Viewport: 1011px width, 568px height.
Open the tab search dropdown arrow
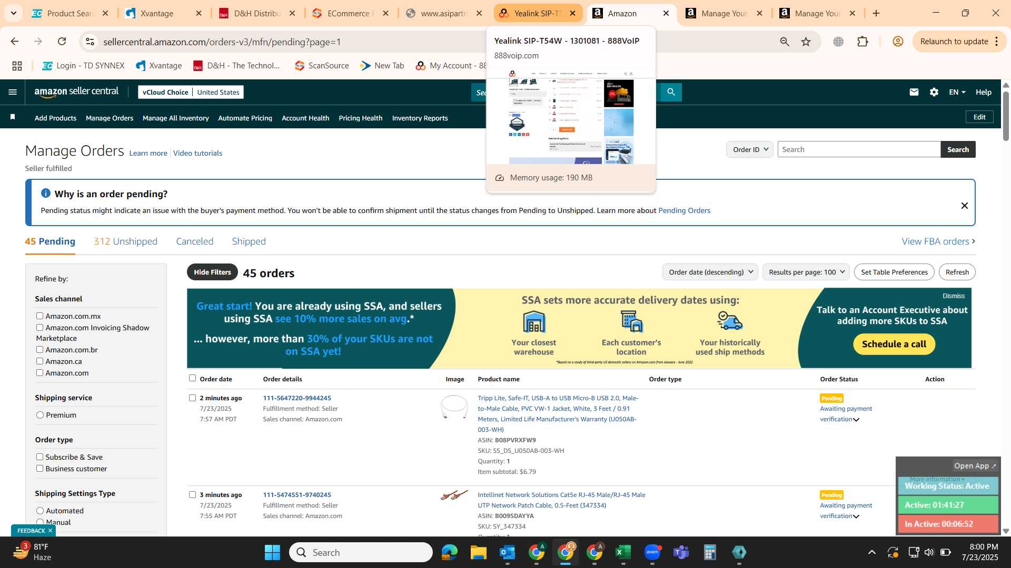[13, 13]
